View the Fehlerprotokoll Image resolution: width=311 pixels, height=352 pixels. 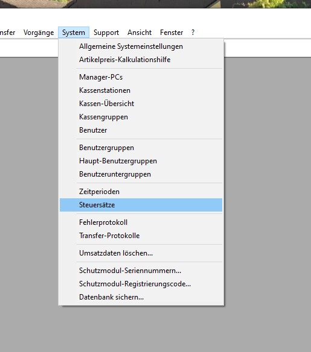pyautogui.click(x=141, y=222)
